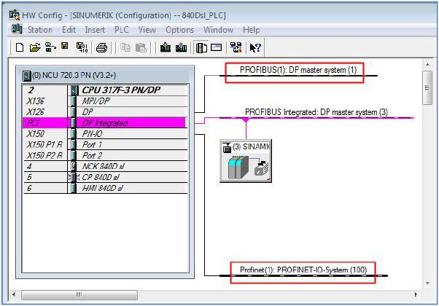Select the PN-IO row
Viewport: 439px width, 306px height.
(105, 134)
